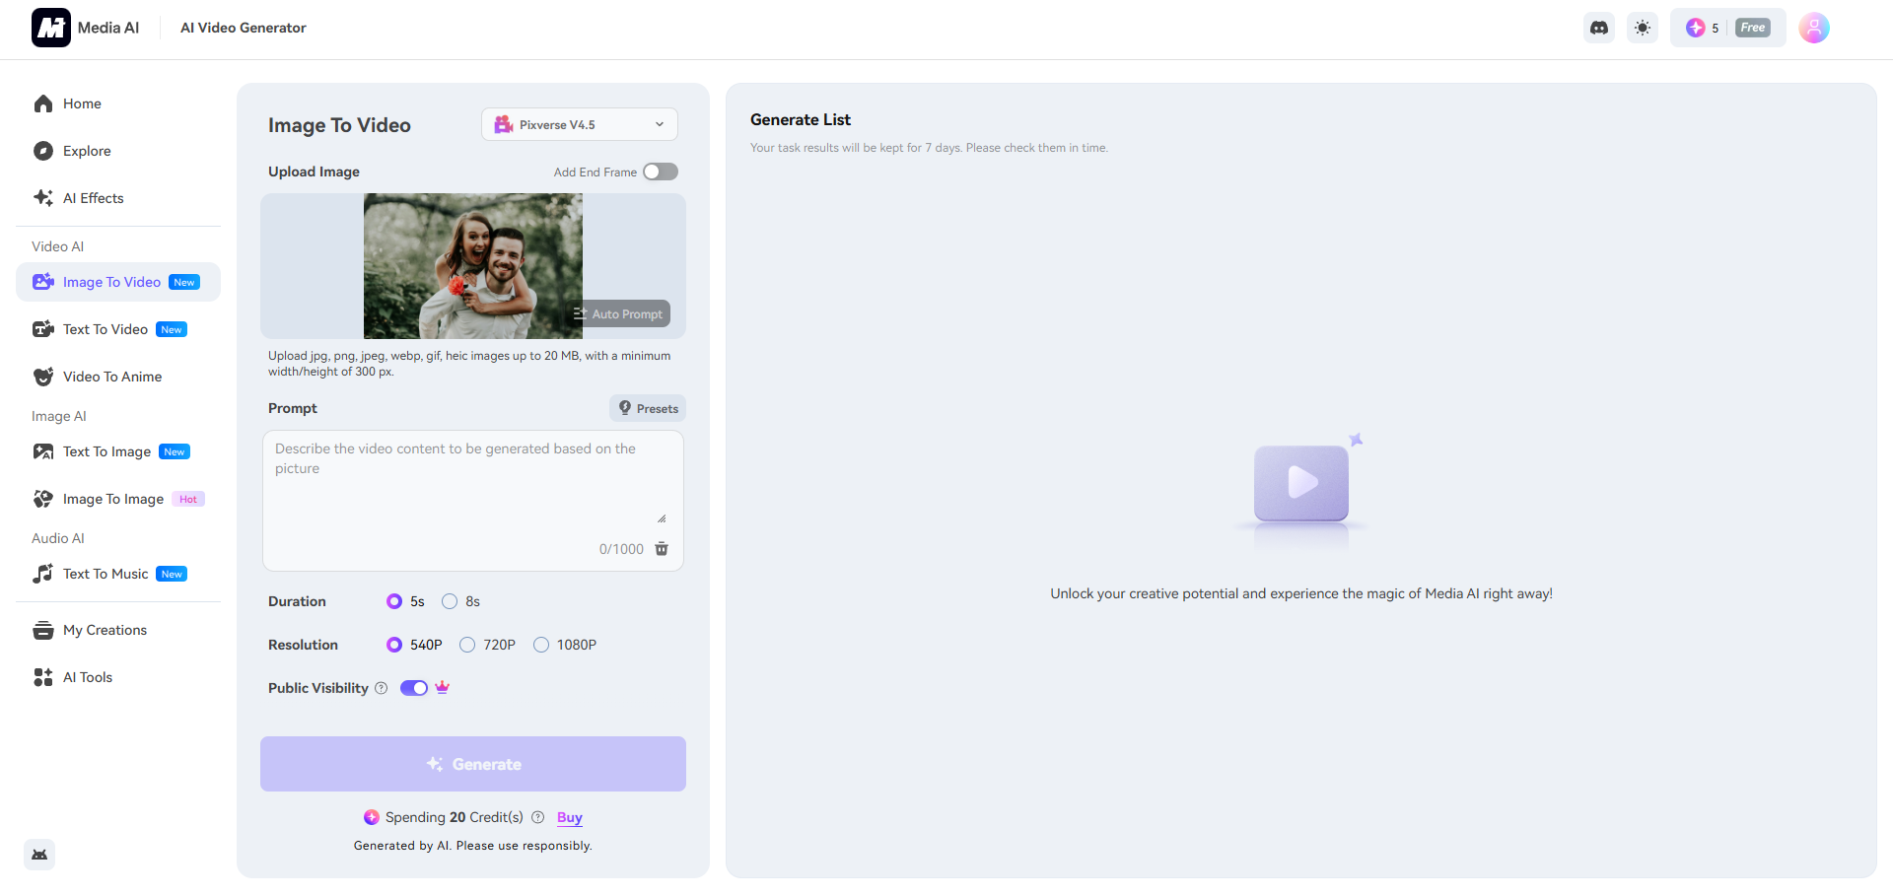Toggle the light/dark theme sun icon

tap(1643, 28)
